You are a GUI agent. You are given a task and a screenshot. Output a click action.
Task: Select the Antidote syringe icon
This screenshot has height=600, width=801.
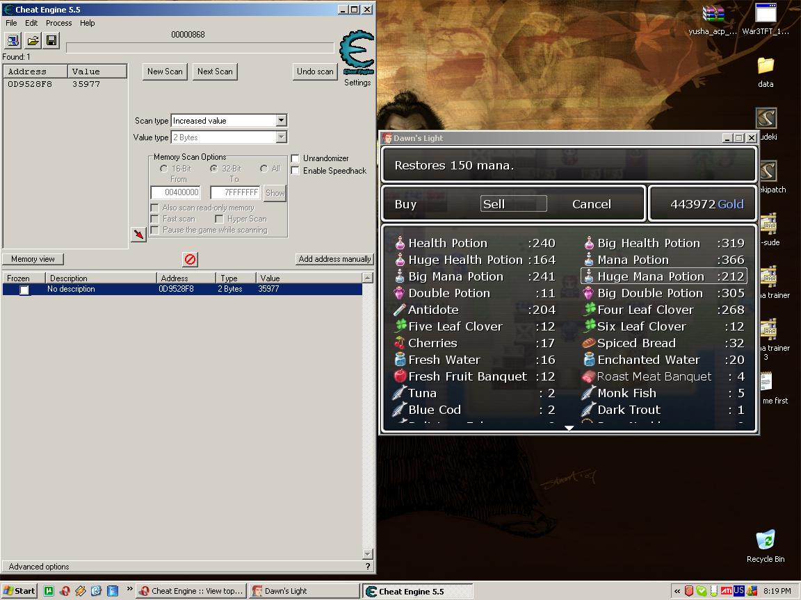(400, 310)
